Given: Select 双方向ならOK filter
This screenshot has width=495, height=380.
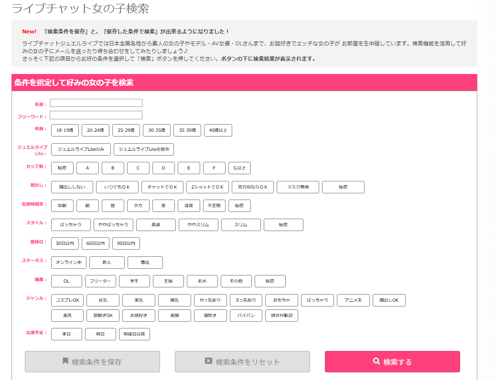Looking at the screenshot, I should coord(253,187).
